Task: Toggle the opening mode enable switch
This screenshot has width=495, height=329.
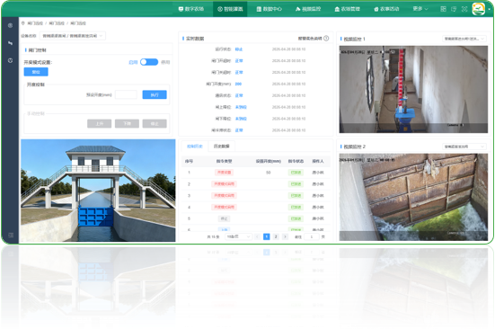Action: [149, 62]
